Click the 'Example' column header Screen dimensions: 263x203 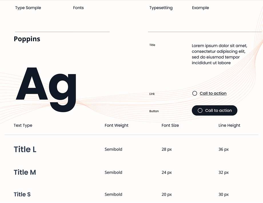[200, 8]
